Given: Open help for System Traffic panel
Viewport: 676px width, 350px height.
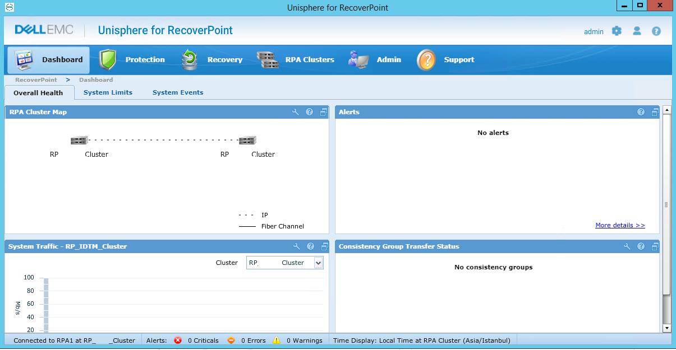Looking at the screenshot, I should click(x=310, y=246).
